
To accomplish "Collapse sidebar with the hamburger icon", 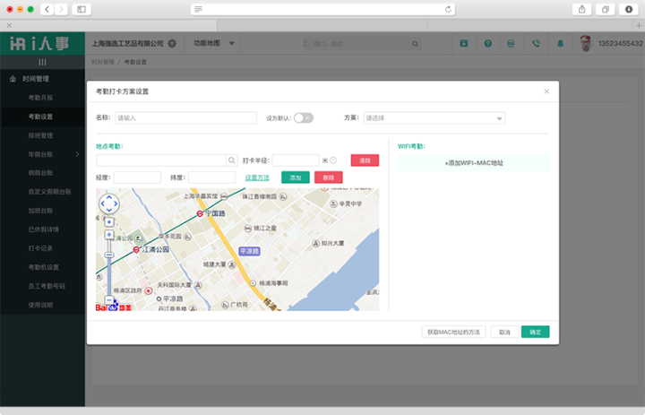I will [42, 62].
